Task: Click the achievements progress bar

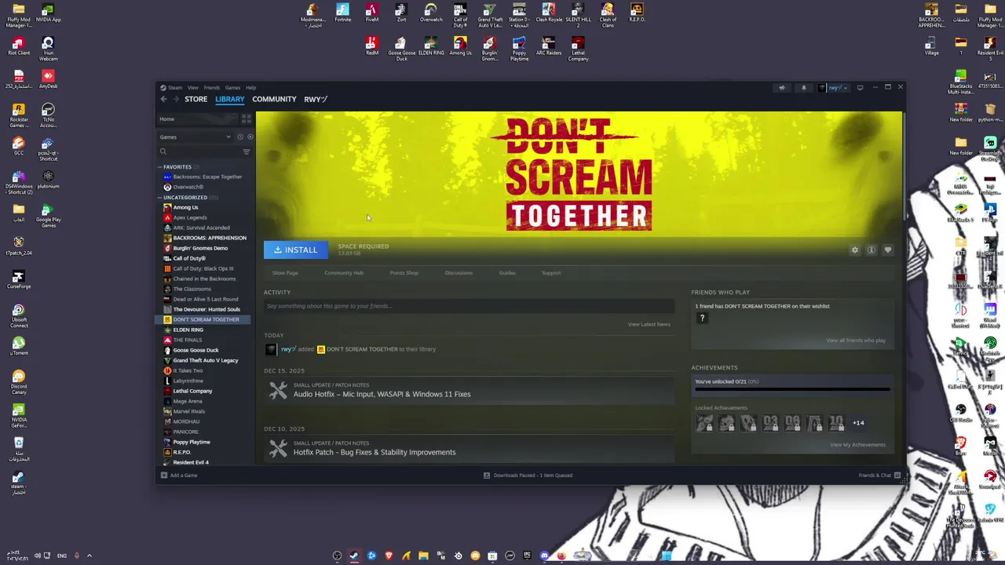Action: (792, 389)
